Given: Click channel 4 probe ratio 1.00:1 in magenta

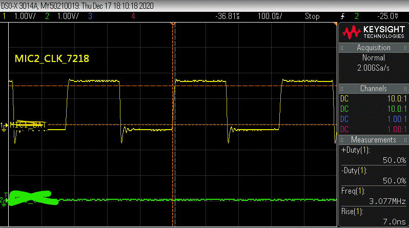Looking at the screenshot, I should tap(397, 129).
